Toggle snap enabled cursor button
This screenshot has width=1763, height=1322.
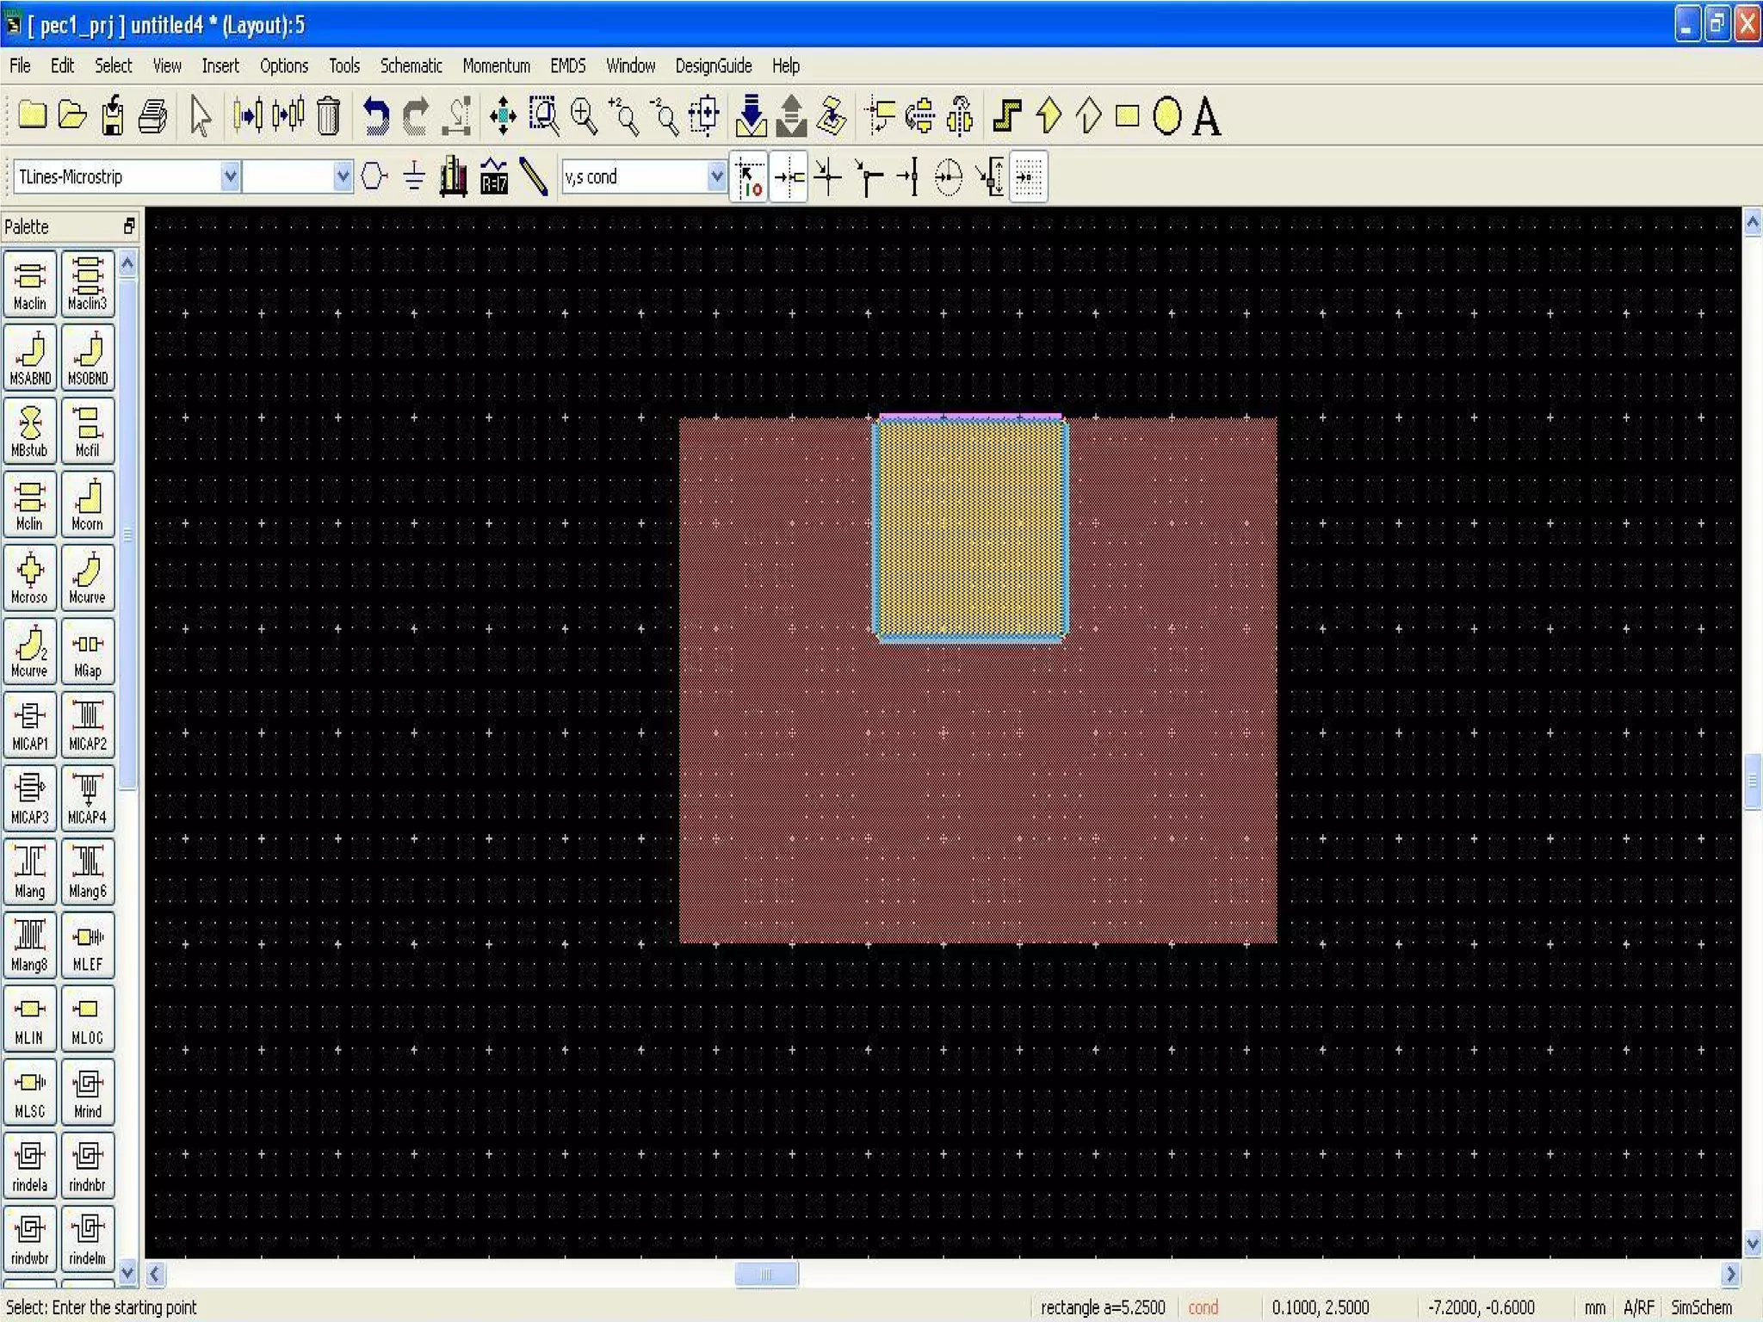click(749, 176)
